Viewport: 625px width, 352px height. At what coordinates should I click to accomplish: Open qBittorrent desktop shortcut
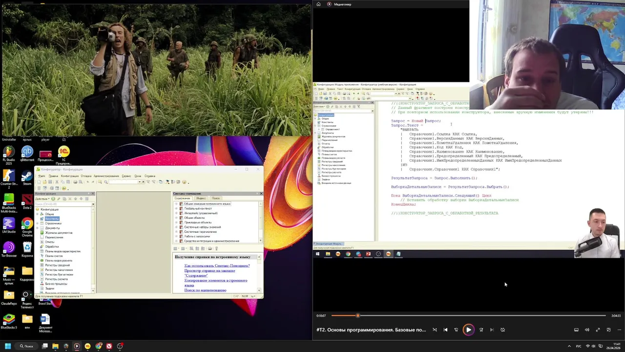27,155
